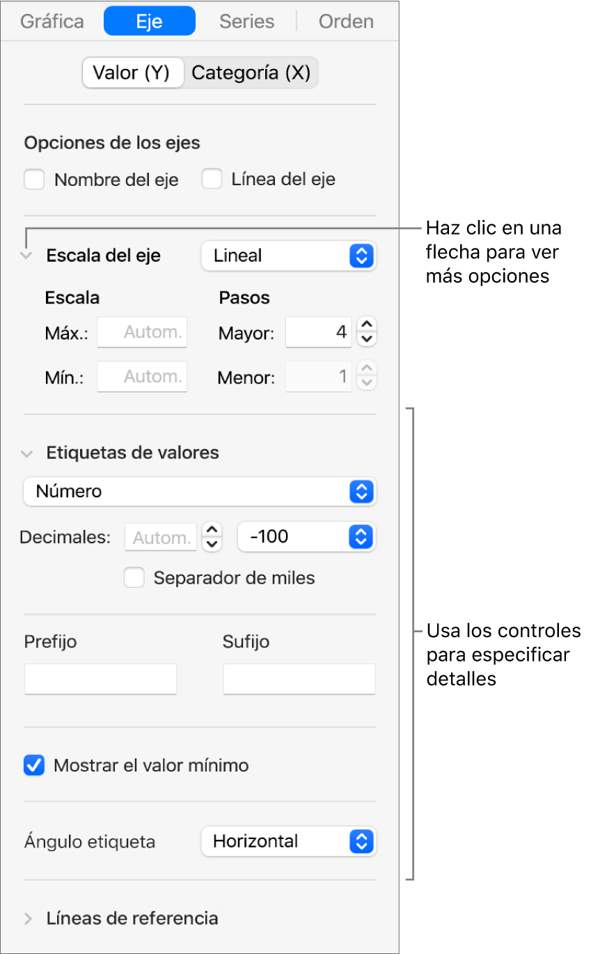Open the Número format dropdown
The image size is (591, 954).
pyautogui.click(x=199, y=492)
